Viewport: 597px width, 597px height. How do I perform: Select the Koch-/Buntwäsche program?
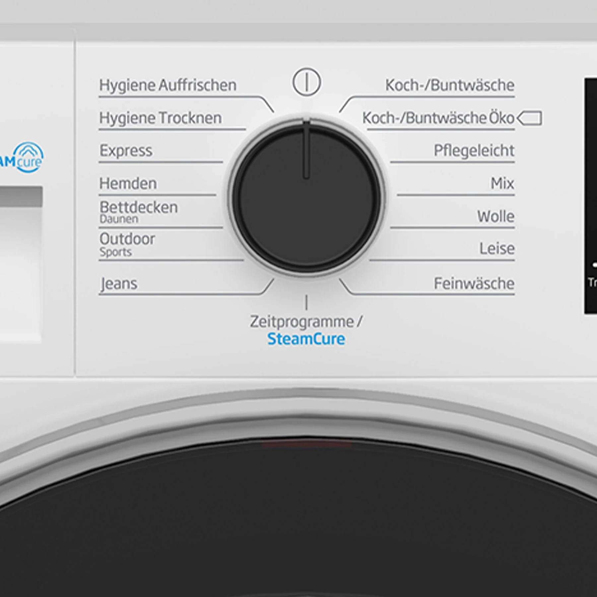click(x=449, y=85)
